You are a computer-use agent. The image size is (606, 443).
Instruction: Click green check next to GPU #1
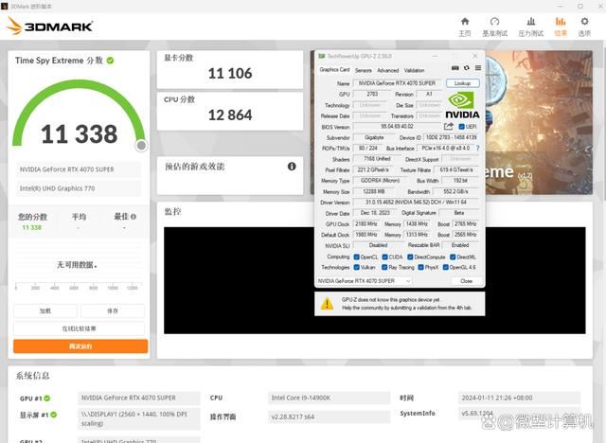pyautogui.click(x=46, y=399)
